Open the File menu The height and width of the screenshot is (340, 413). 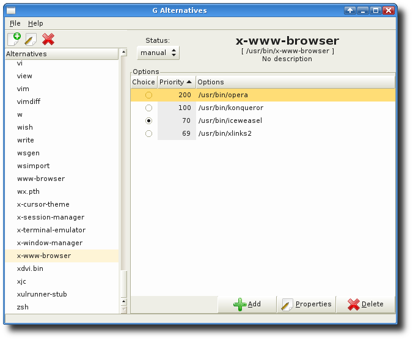15,23
